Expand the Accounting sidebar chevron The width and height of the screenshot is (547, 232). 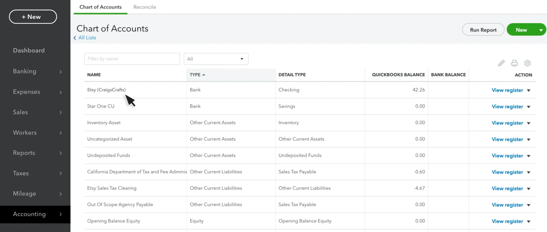coord(61,214)
